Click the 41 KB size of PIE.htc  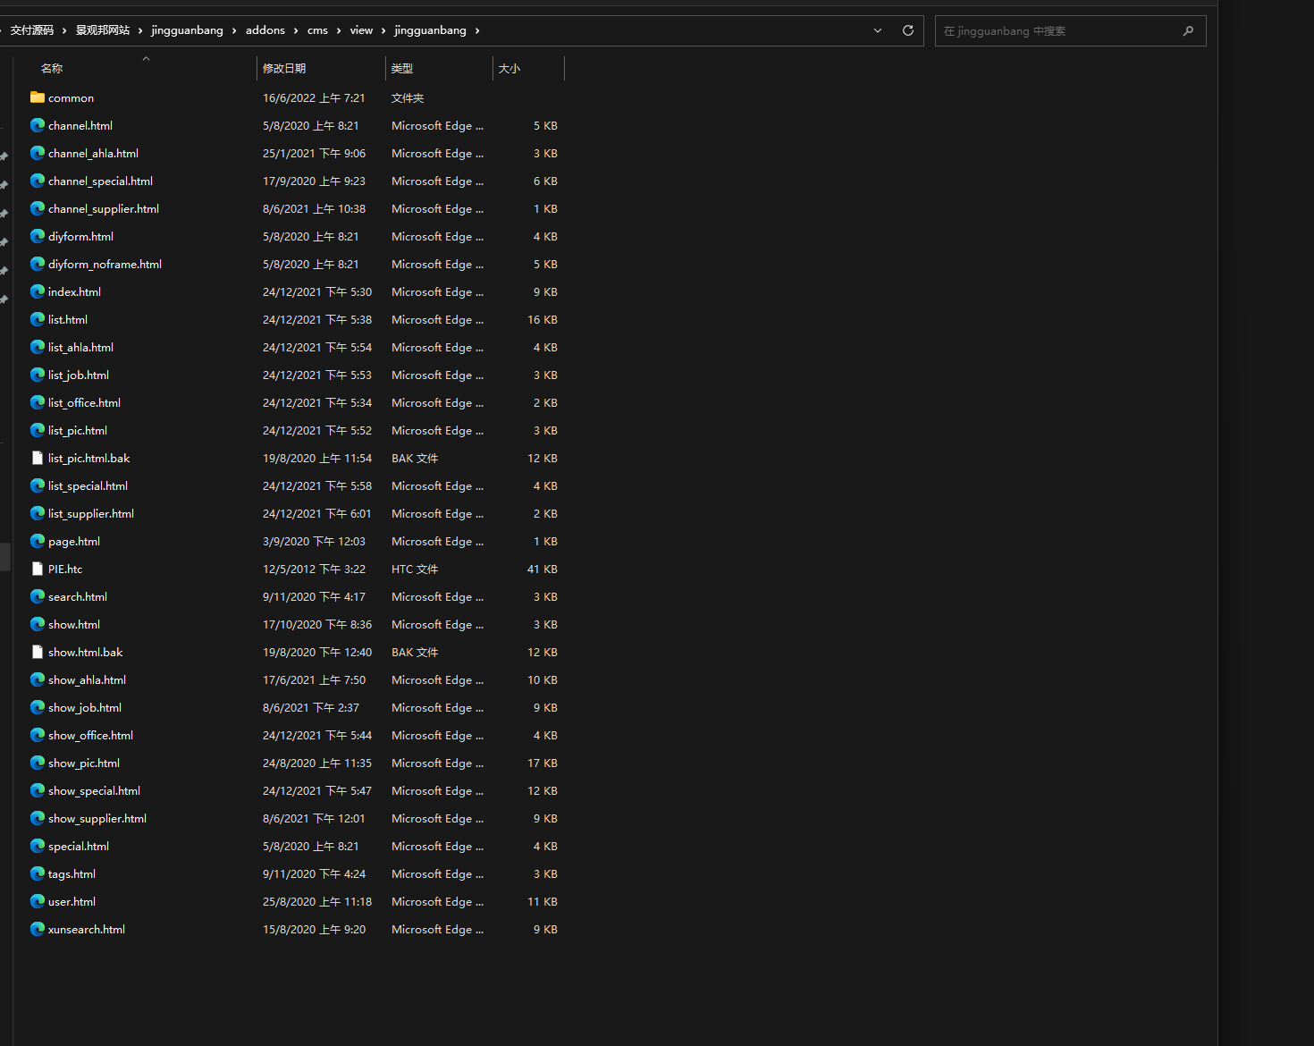click(x=542, y=569)
